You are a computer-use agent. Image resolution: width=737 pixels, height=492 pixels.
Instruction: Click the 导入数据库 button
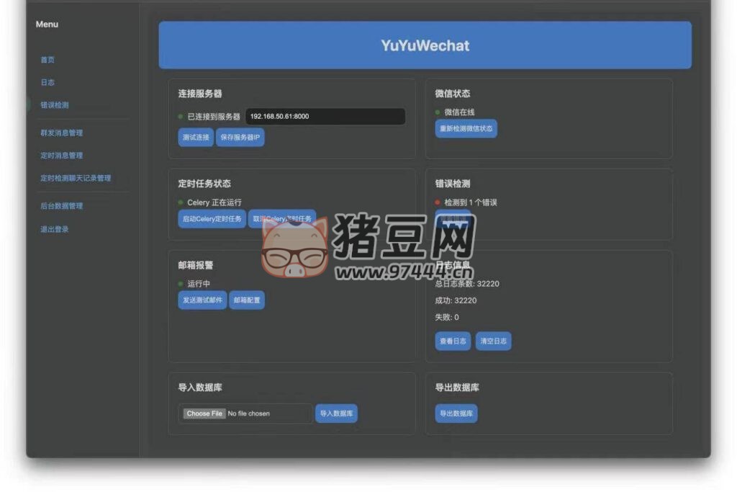336,413
